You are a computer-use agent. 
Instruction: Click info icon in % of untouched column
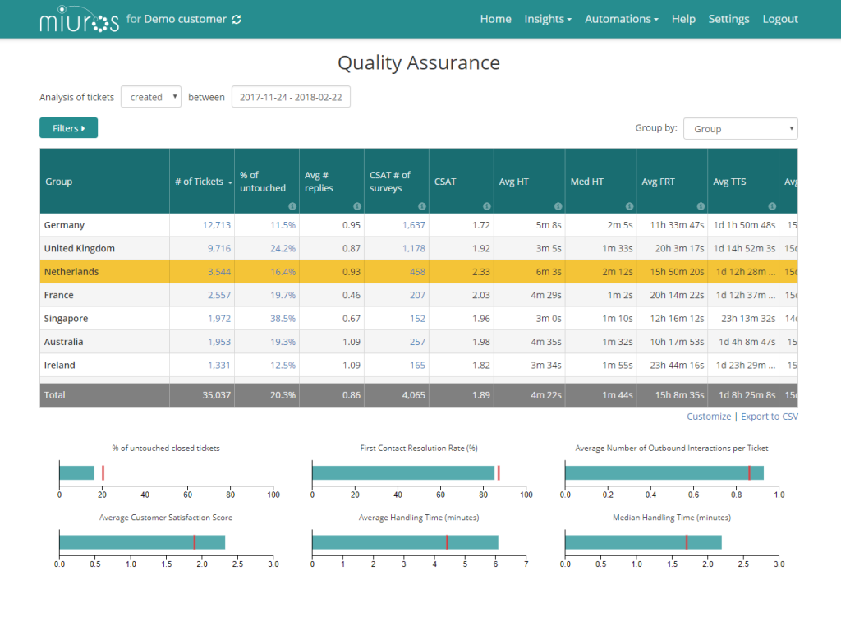click(x=292, y=206)
